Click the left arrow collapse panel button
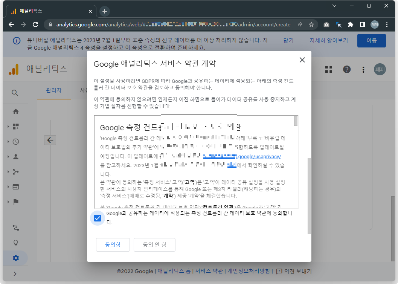The height and width of the screenshot is (284, 398). click(50, 140)
